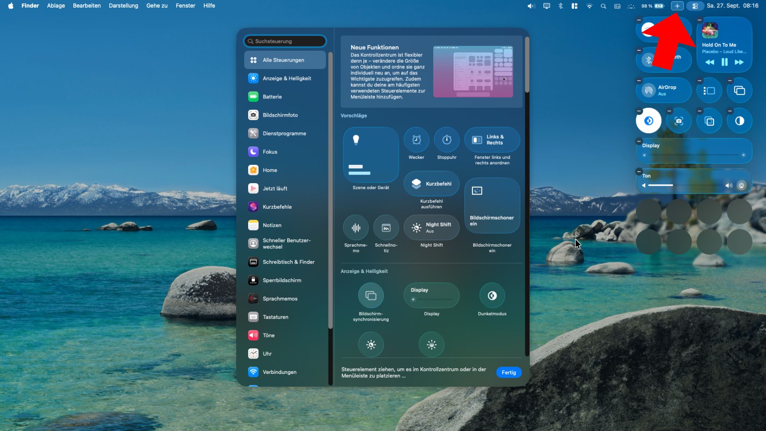Select the Bildschirmsynchronisierung mirroring icon
The width and height of the screenshot is (766, 431).
tap(371, 296)
